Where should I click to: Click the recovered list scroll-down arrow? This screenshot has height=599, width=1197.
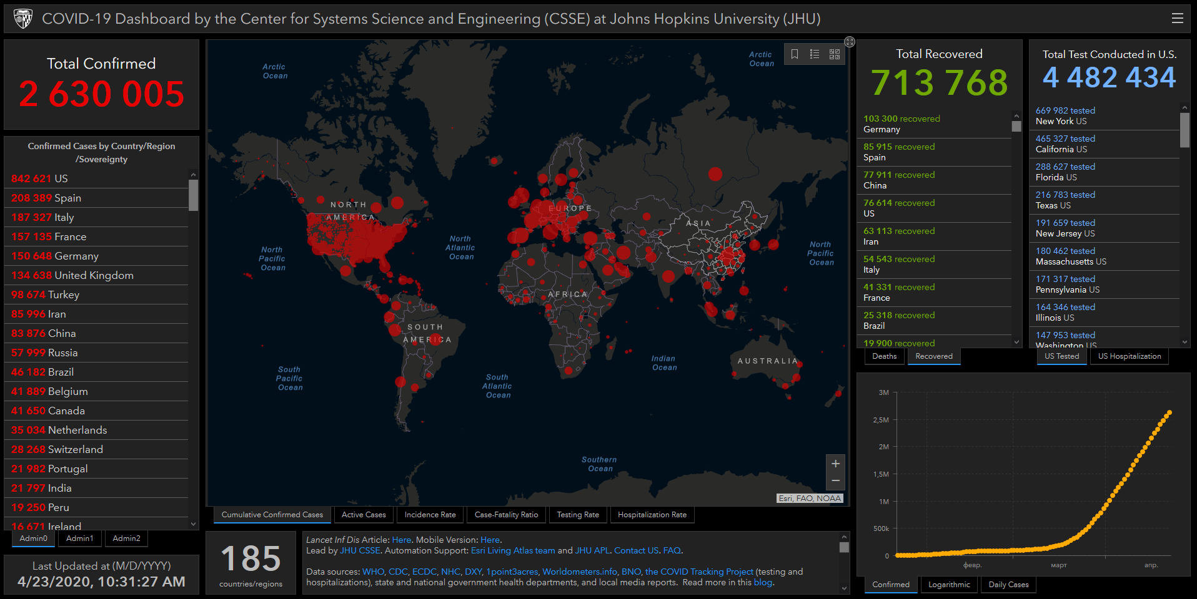click(x=1016, y=342)
